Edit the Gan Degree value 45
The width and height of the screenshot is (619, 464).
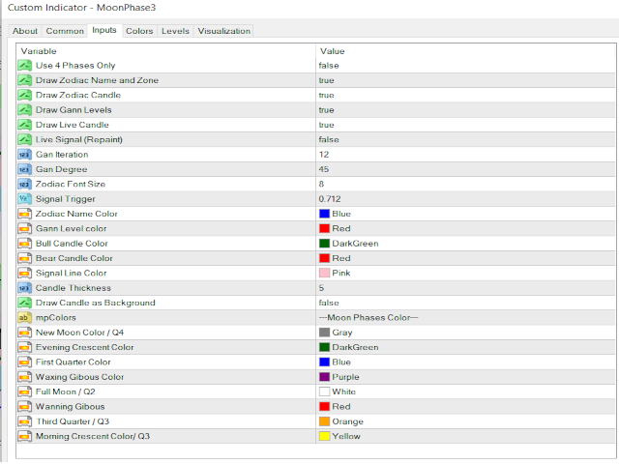(x=324, y=170)
